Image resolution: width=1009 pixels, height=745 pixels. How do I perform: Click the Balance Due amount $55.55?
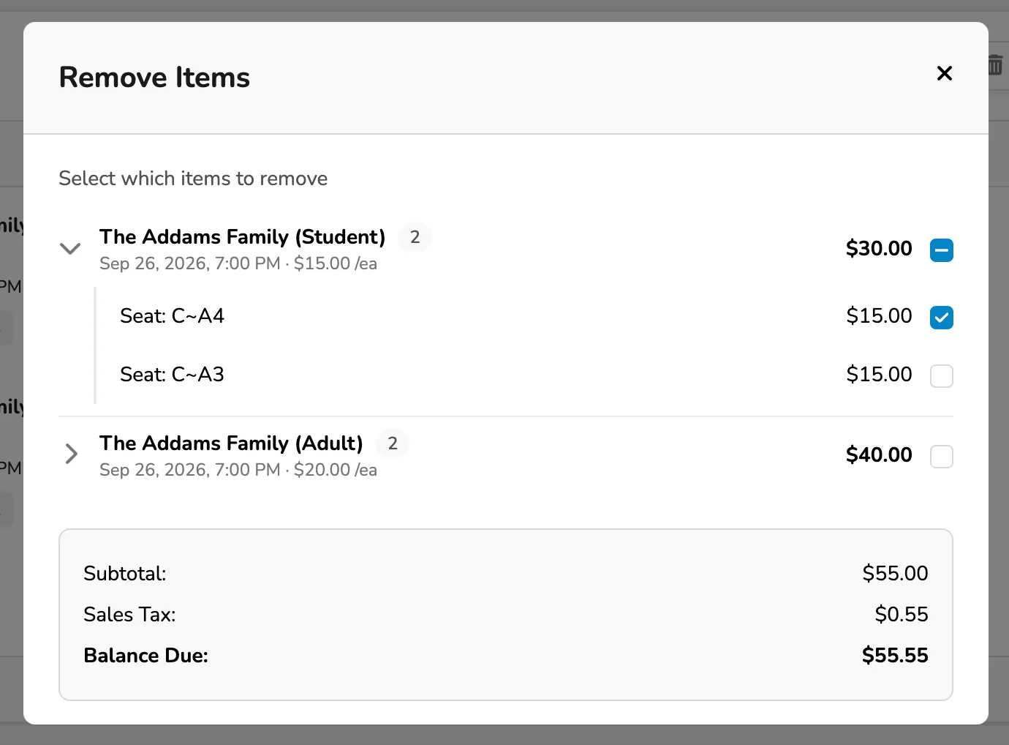[x=895, y=655]
